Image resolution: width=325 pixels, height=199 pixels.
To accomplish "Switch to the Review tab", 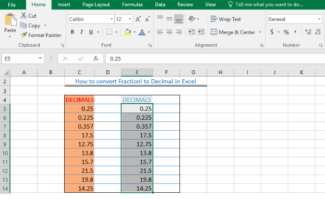I will pos(185,5).
